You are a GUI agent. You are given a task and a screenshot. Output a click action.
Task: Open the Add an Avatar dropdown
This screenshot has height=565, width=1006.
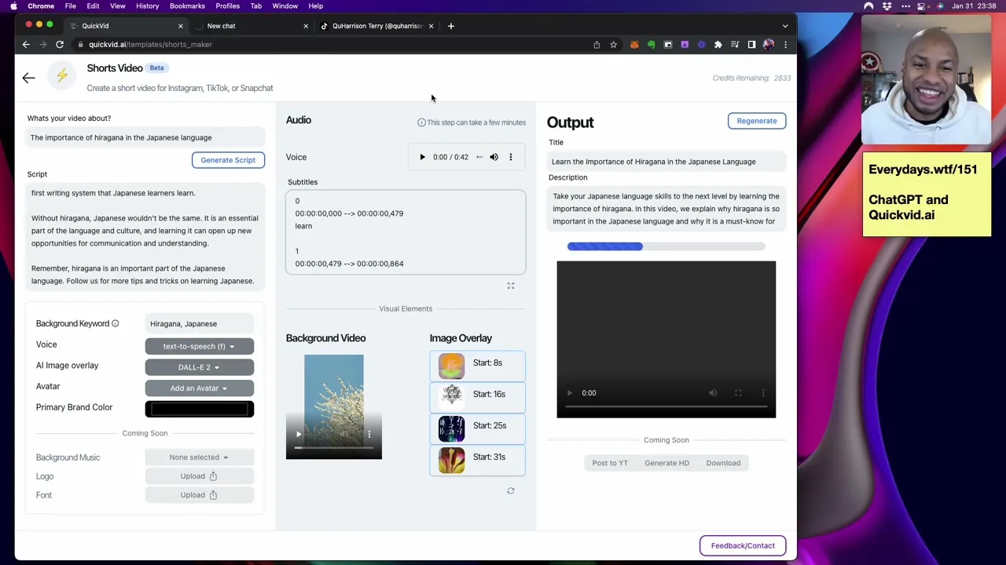pos(199,388)
